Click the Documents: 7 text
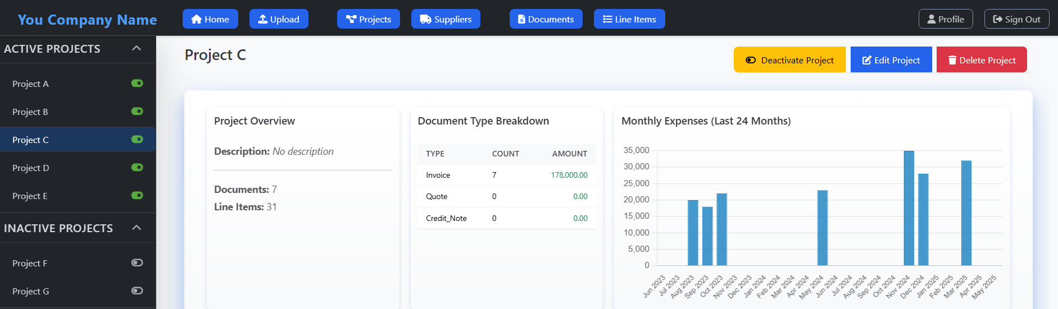 tap(245, 190)
